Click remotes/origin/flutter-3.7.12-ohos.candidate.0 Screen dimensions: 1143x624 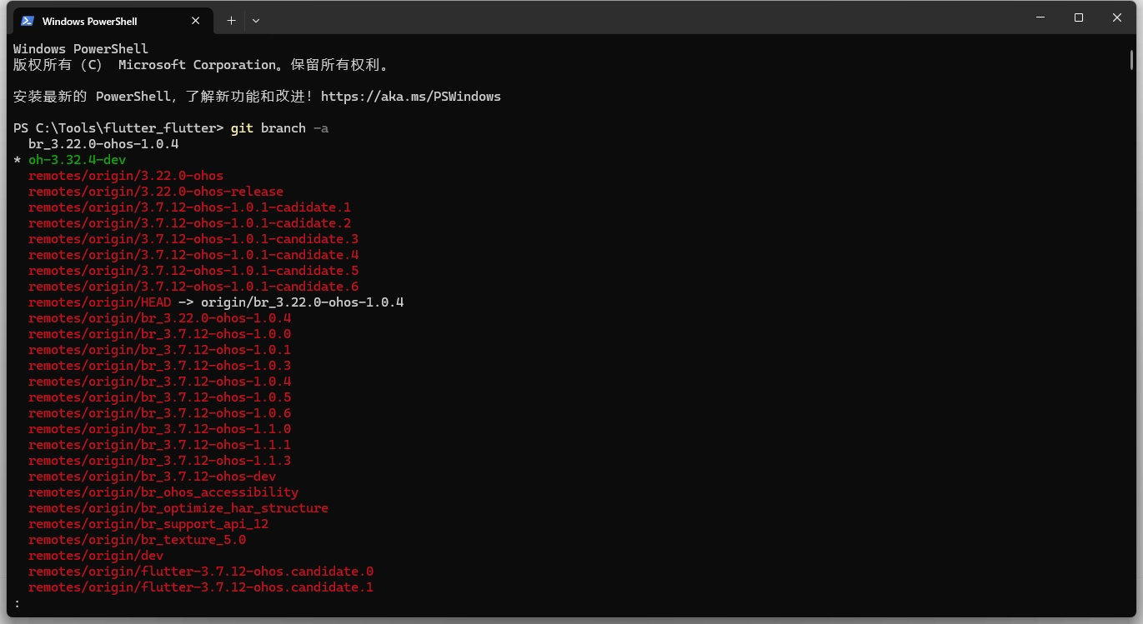(x=201, y=572)
